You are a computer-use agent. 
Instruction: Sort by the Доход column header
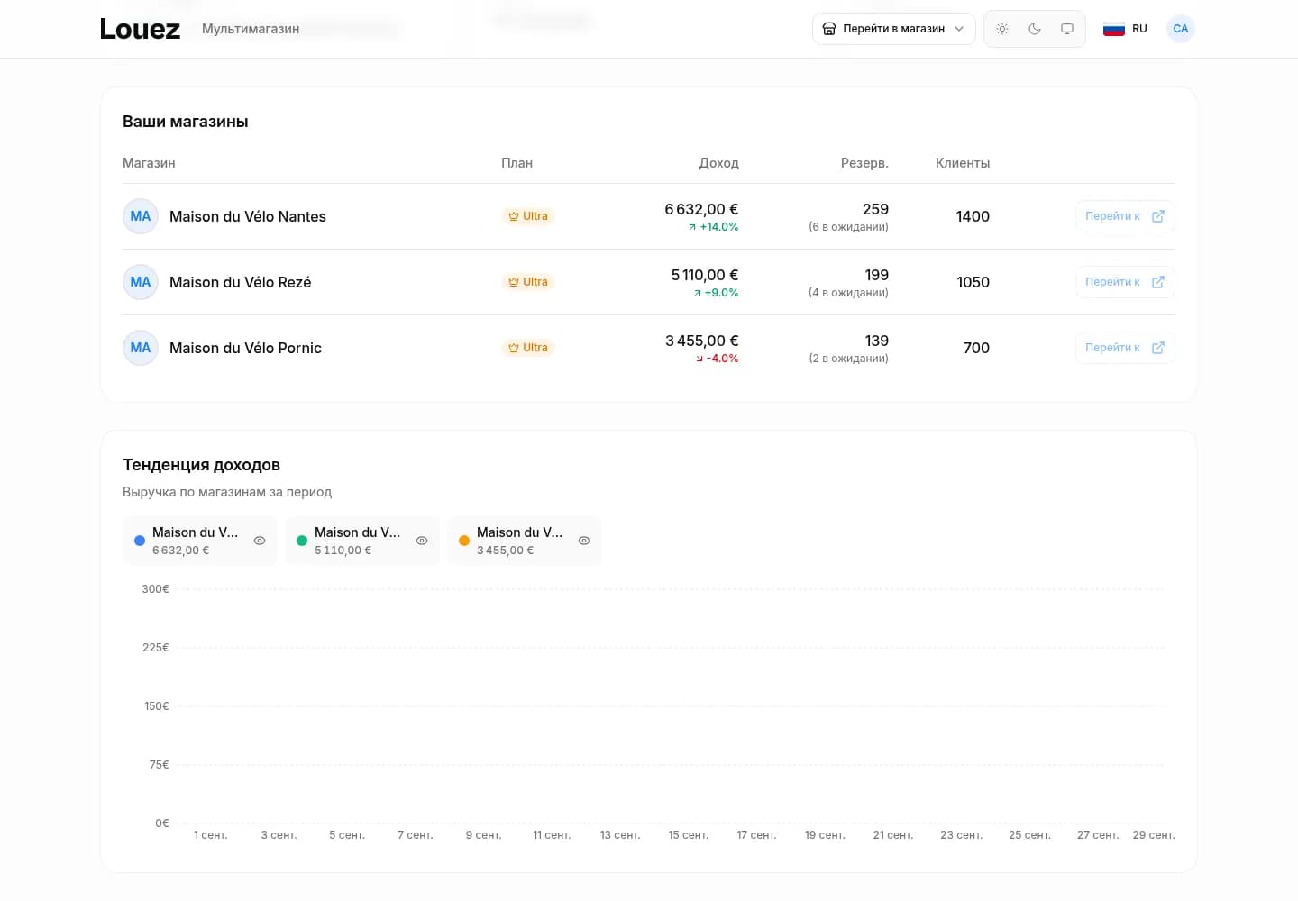click(718, 163)
